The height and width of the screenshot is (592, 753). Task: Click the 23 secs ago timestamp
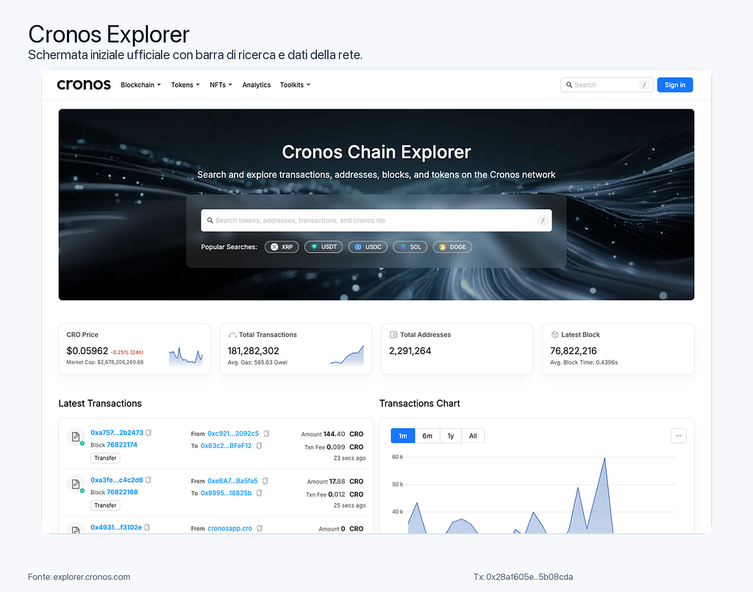349,458
